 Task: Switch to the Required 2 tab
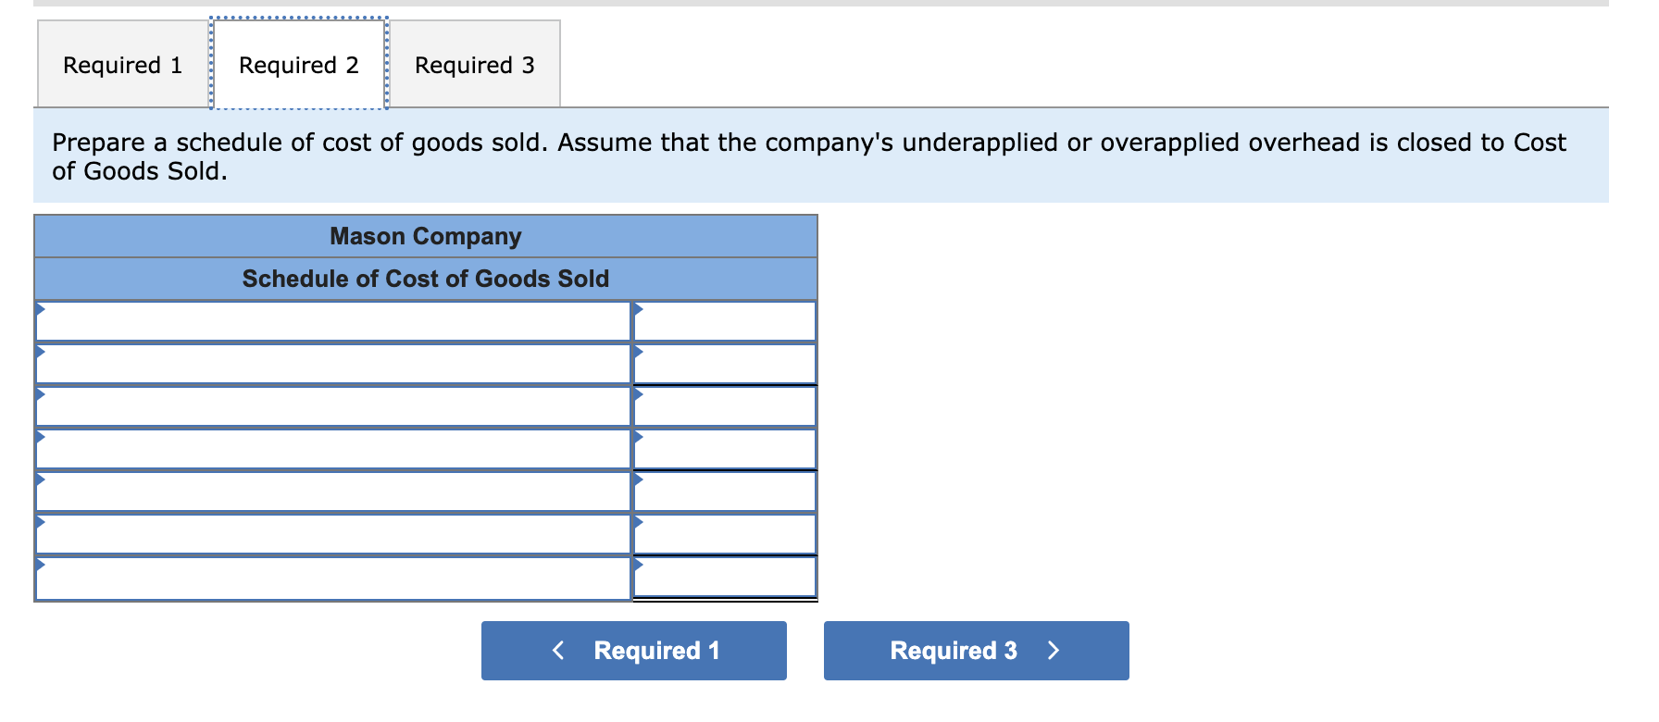click(298, 64)
